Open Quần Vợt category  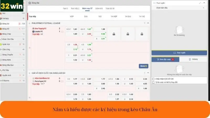[13, 44]
